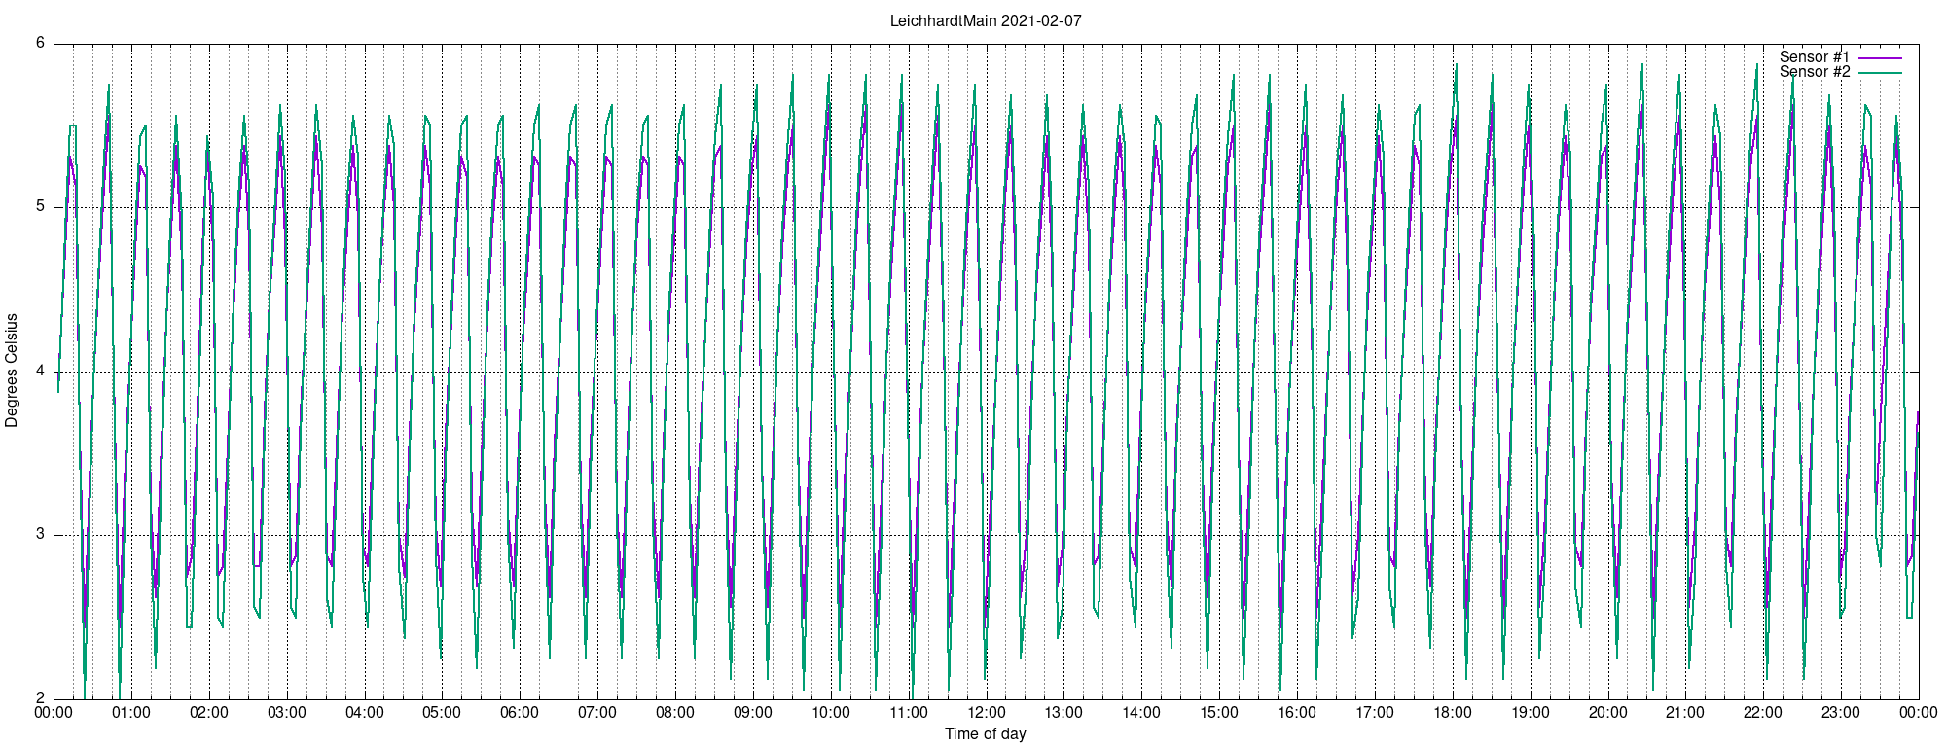The width and height of the screenshot is (1946, 747).
Task: Click the y-axis value 6 label
Action: coord(41,43)
